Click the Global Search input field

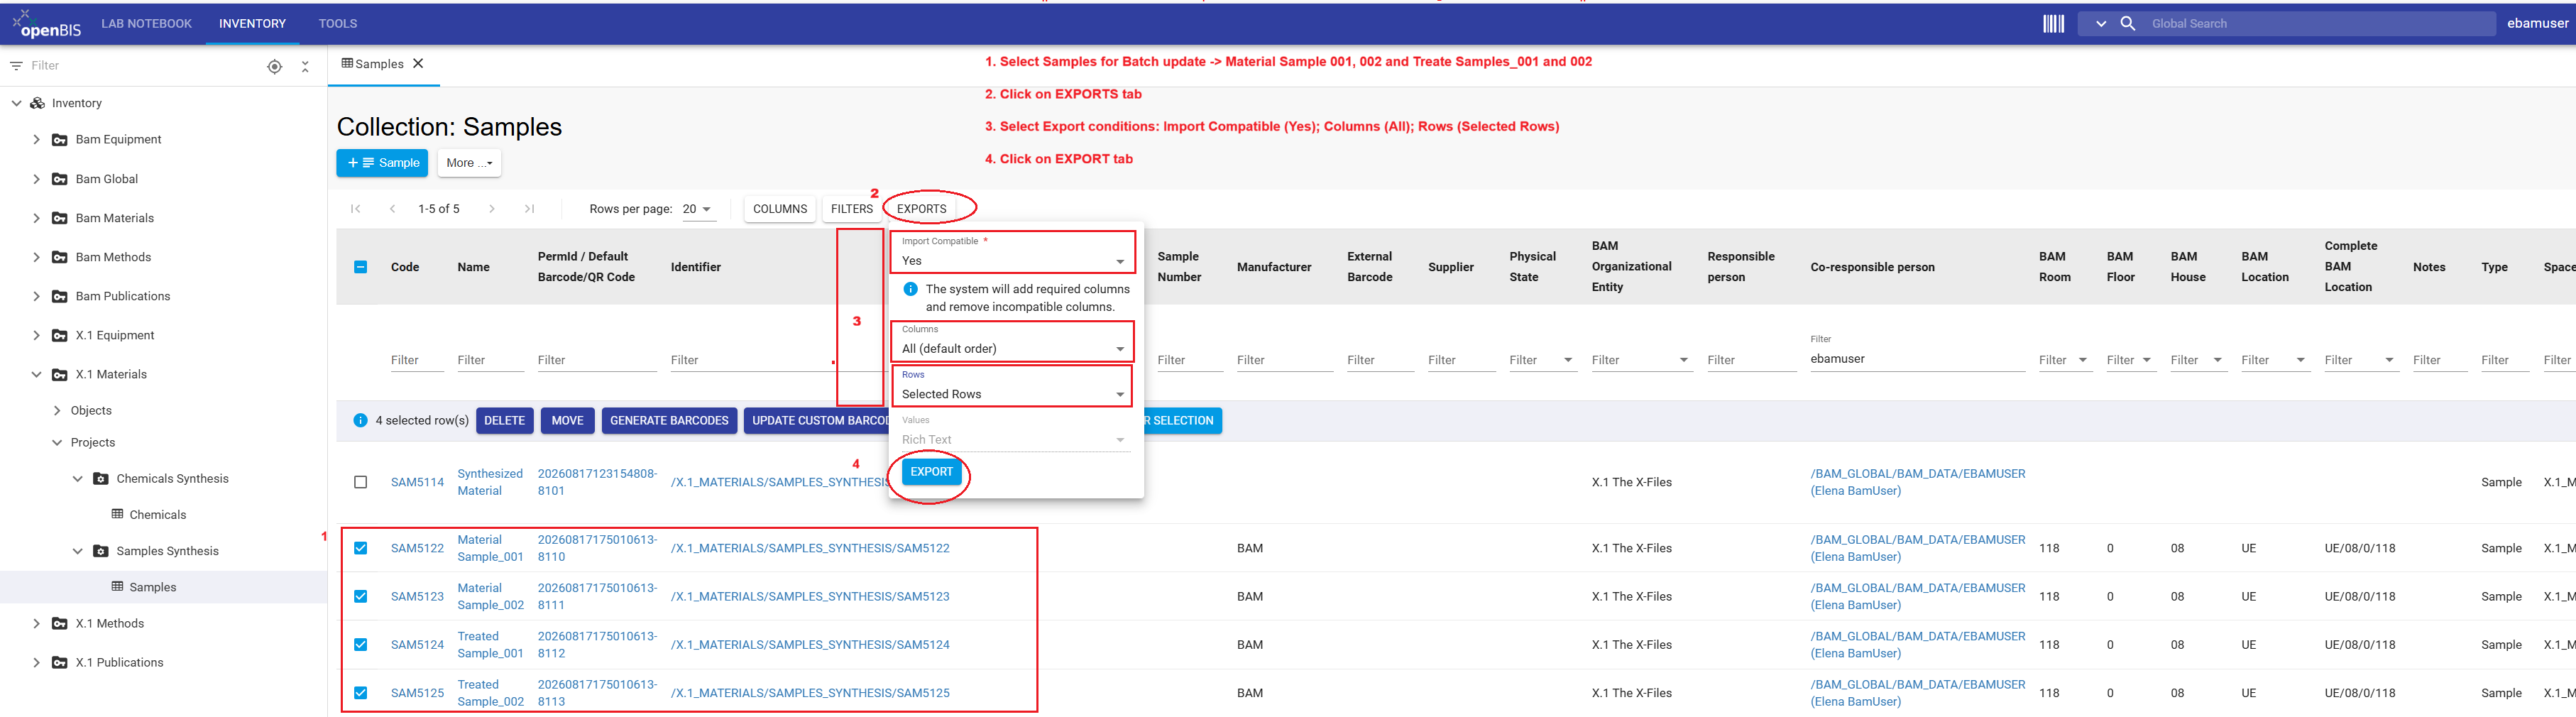coord(2318,24)
